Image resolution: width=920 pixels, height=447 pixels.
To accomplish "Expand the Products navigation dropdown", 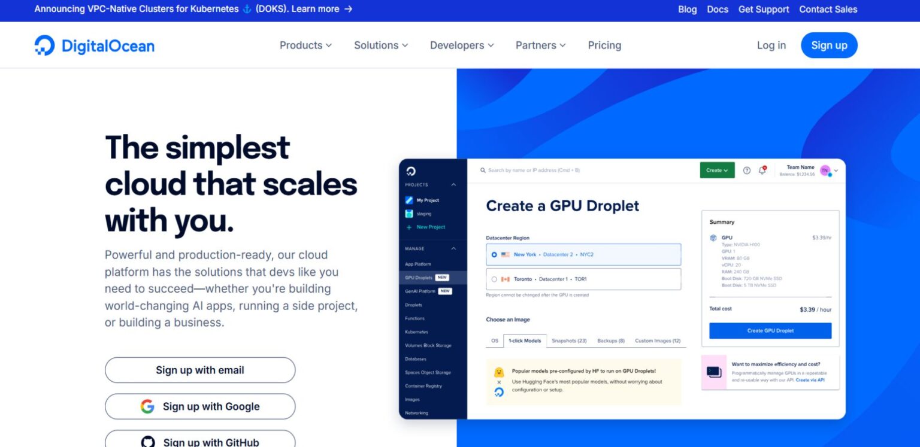I will pos(305,45).
